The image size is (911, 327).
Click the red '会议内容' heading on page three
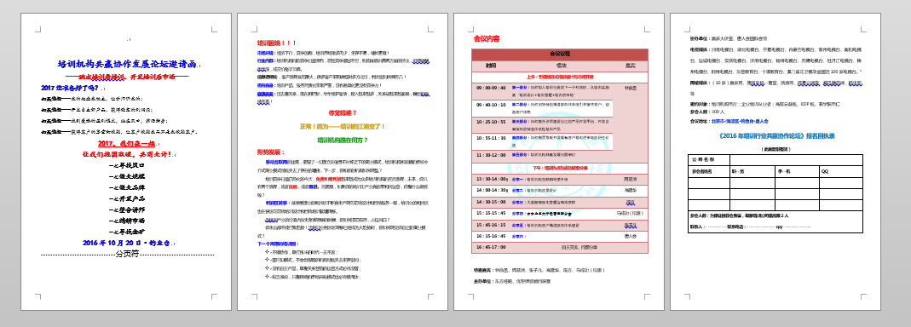pos(487,39)
